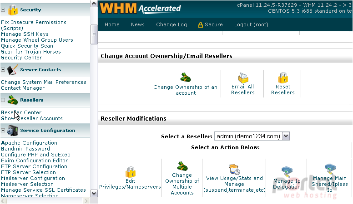Open Contact Manager link

pyautogui.click(x=23, y=88)
